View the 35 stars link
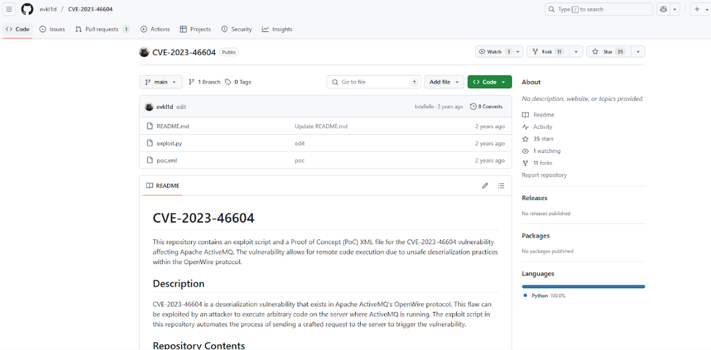Viewport: 711px width, 350px height. [538, 139]
